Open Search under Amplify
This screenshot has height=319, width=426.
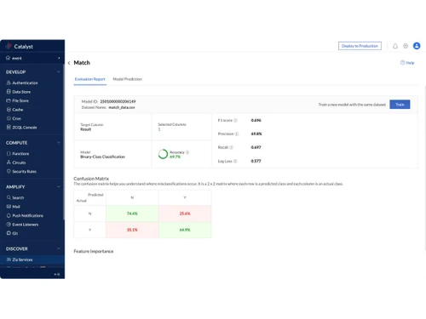pyautogui.click(x=15, y=197)
